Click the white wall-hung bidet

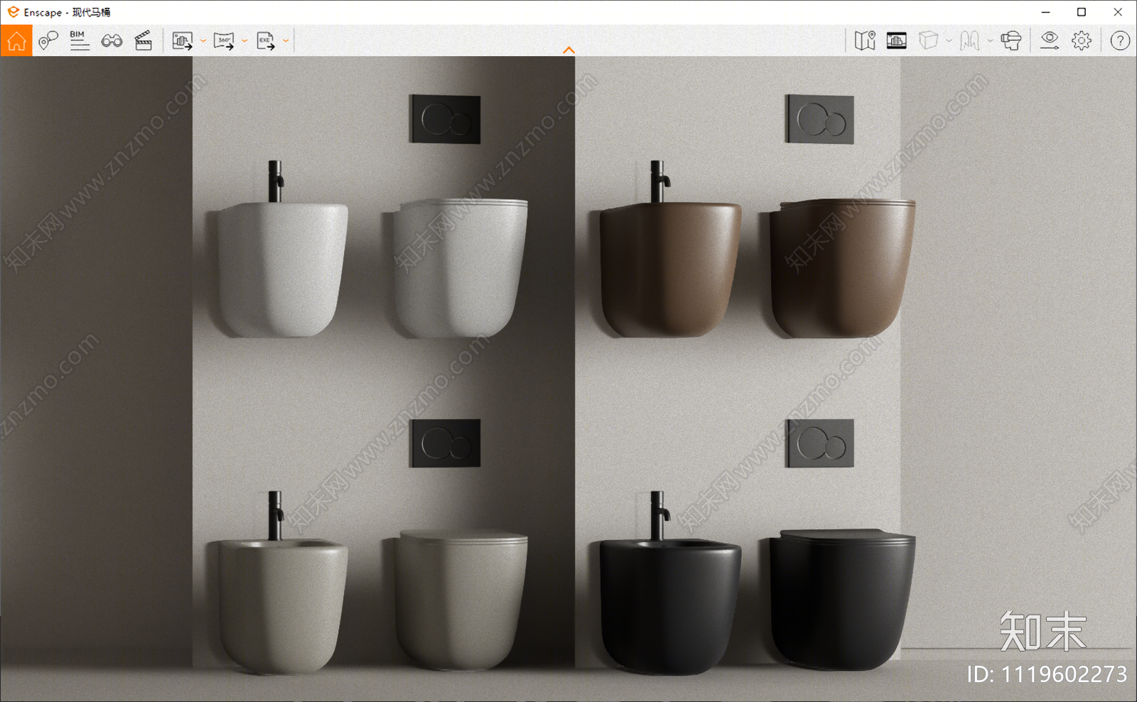(x=282, y=269)
